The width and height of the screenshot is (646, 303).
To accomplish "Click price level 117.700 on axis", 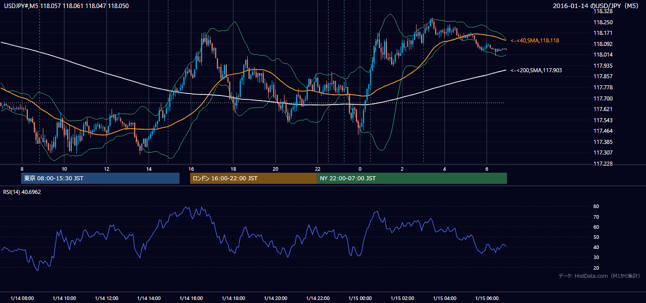I will tap(603, 98).
